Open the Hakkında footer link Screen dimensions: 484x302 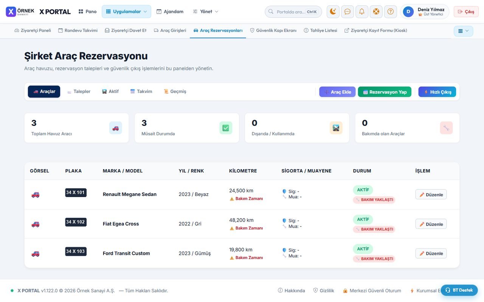[292, 291]
